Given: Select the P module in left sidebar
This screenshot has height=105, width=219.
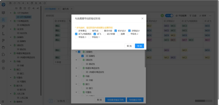Looking at the screenshot, I should click(x=3, y=41).
